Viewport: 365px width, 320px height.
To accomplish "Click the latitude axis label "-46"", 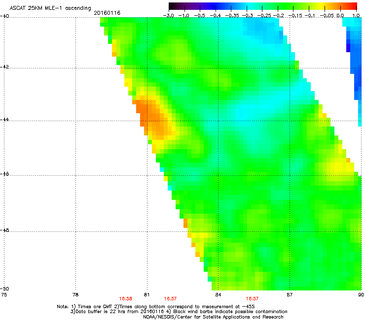I will [4, 174].
